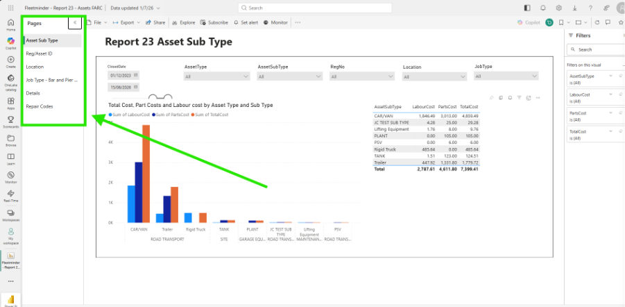Click the app launcher waffle icon
This screenshot has height=307, width=625.
(11, 8)
